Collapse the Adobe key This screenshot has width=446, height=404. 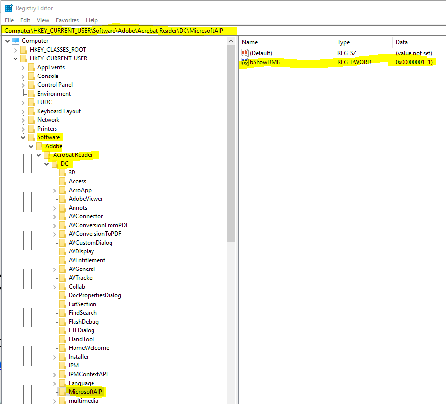point(31,146)
